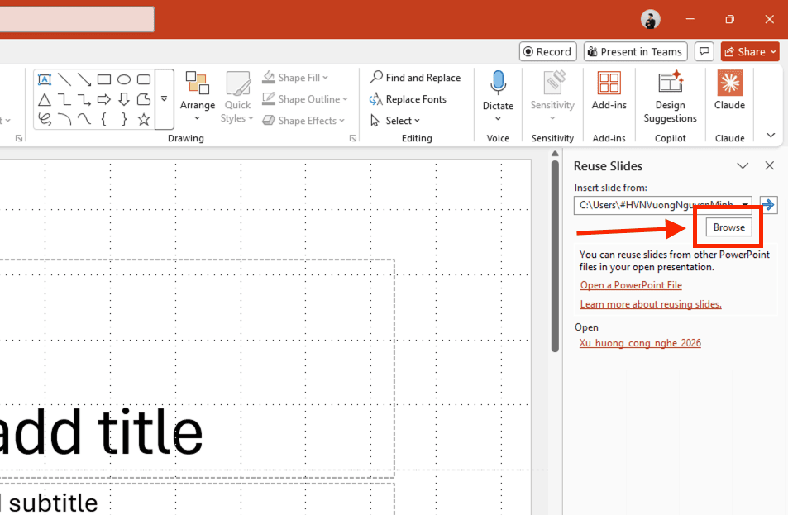The height and width of the screenshot is (515, 788).
Task: Click the Browse button
Action: [x=728, y=227]
